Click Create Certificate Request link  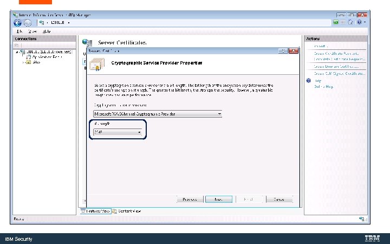[x=336, y=53]
